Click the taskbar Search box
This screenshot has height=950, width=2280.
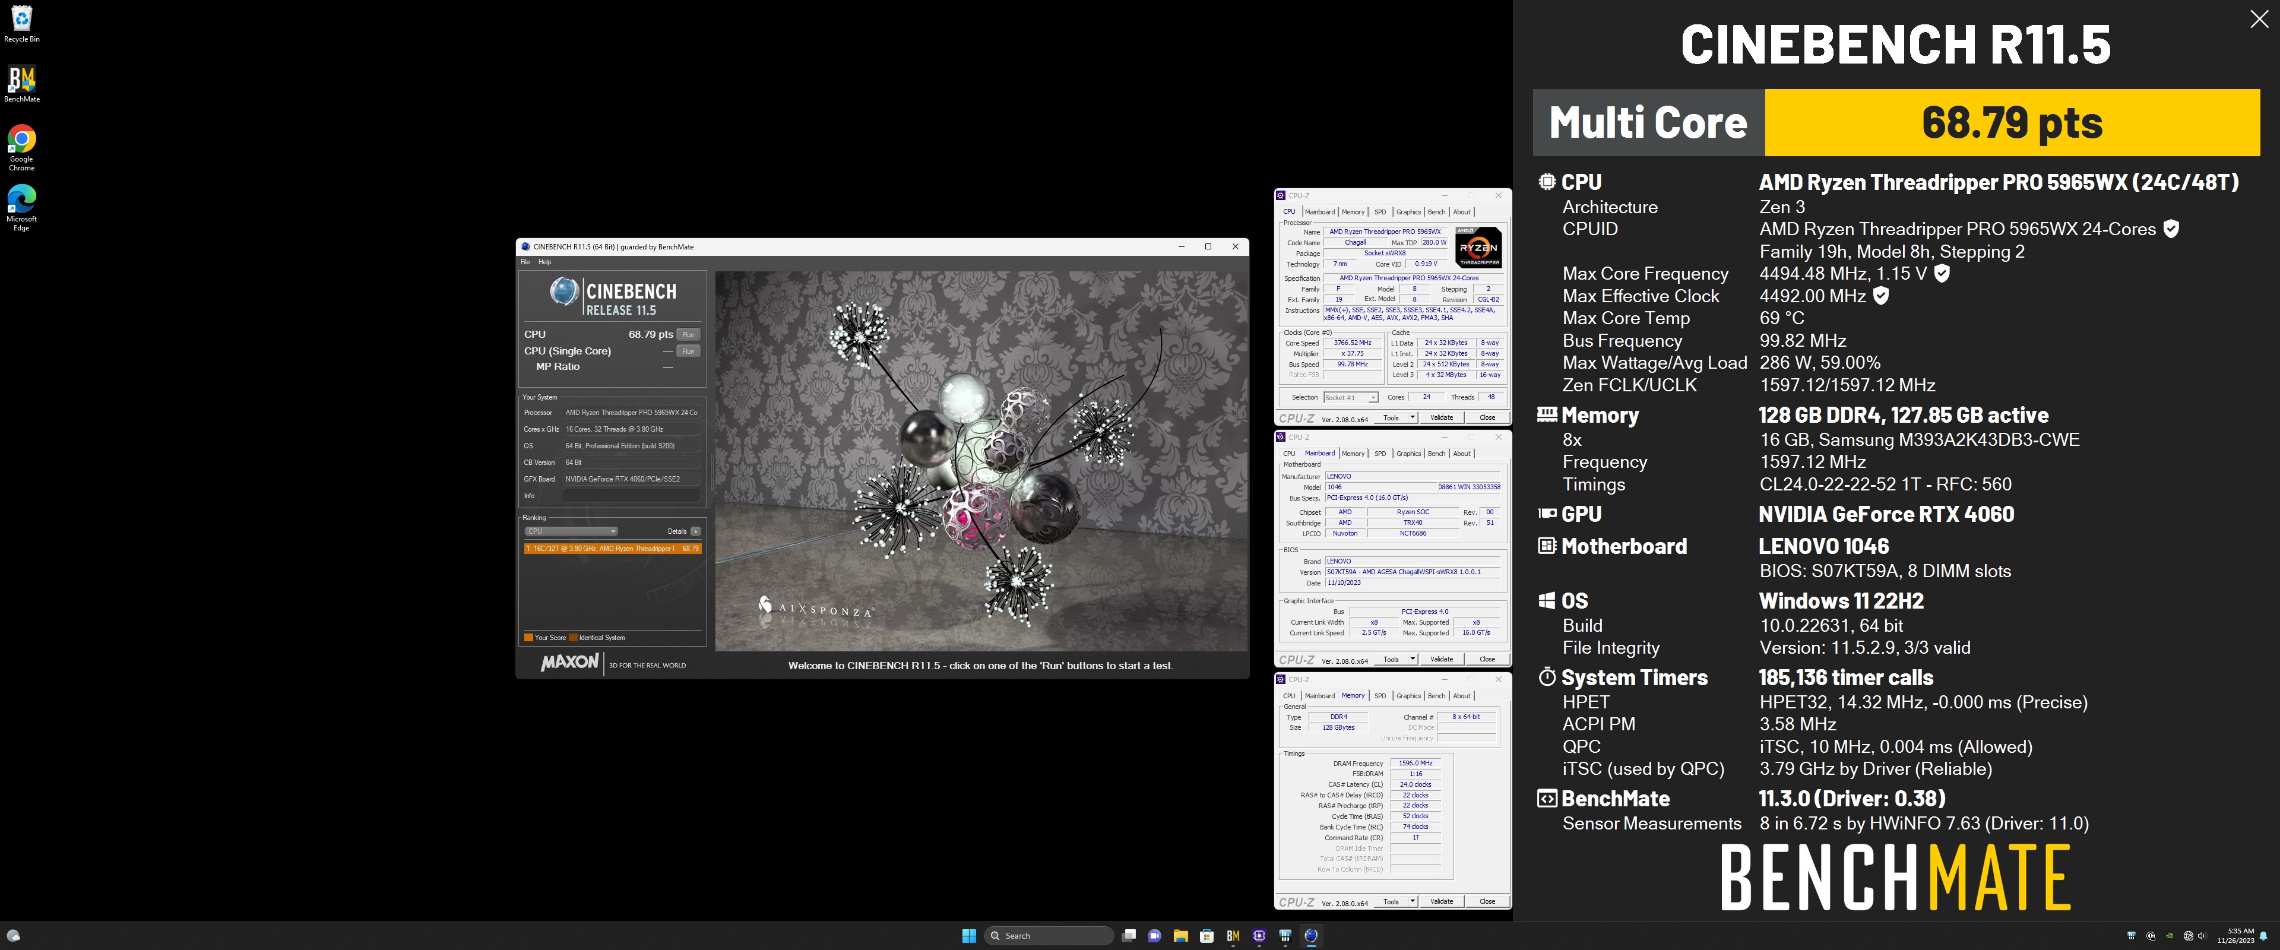coord(1049,936)
